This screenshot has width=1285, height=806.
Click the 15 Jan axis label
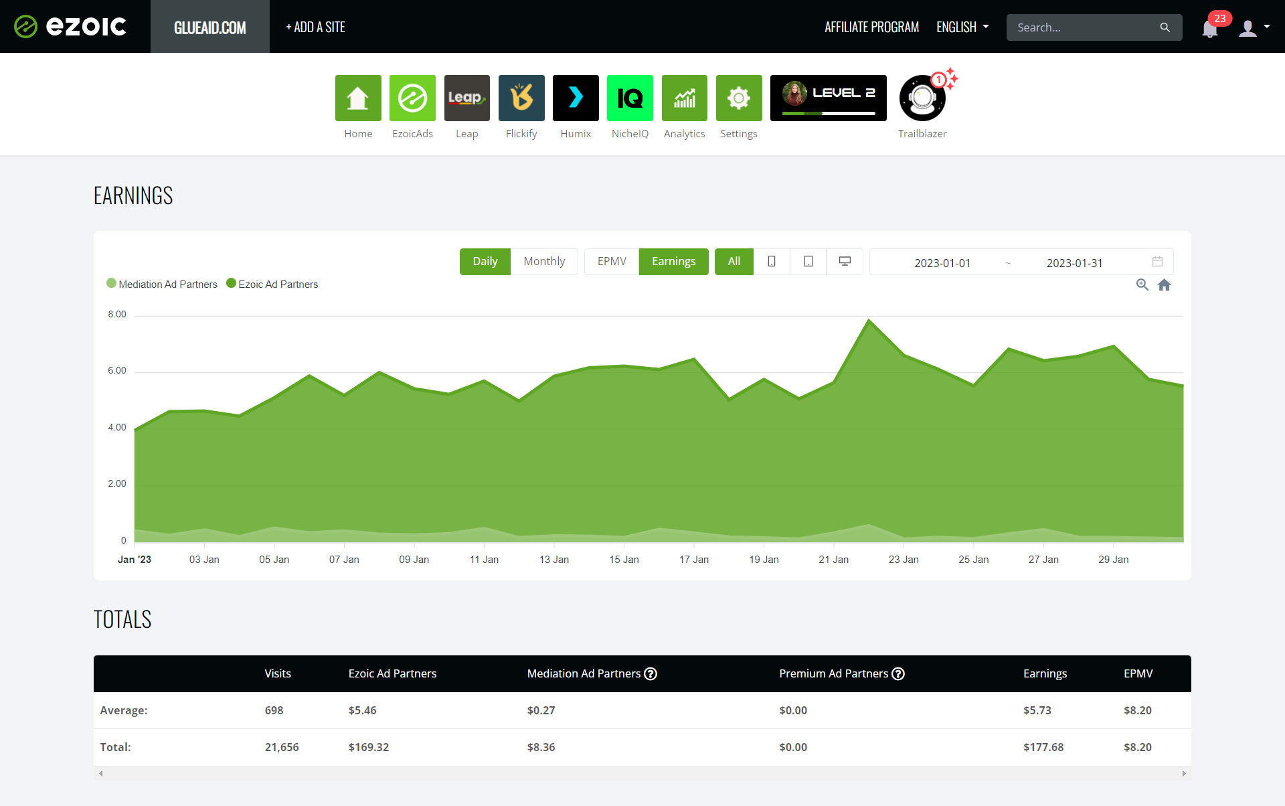(624, 560)
